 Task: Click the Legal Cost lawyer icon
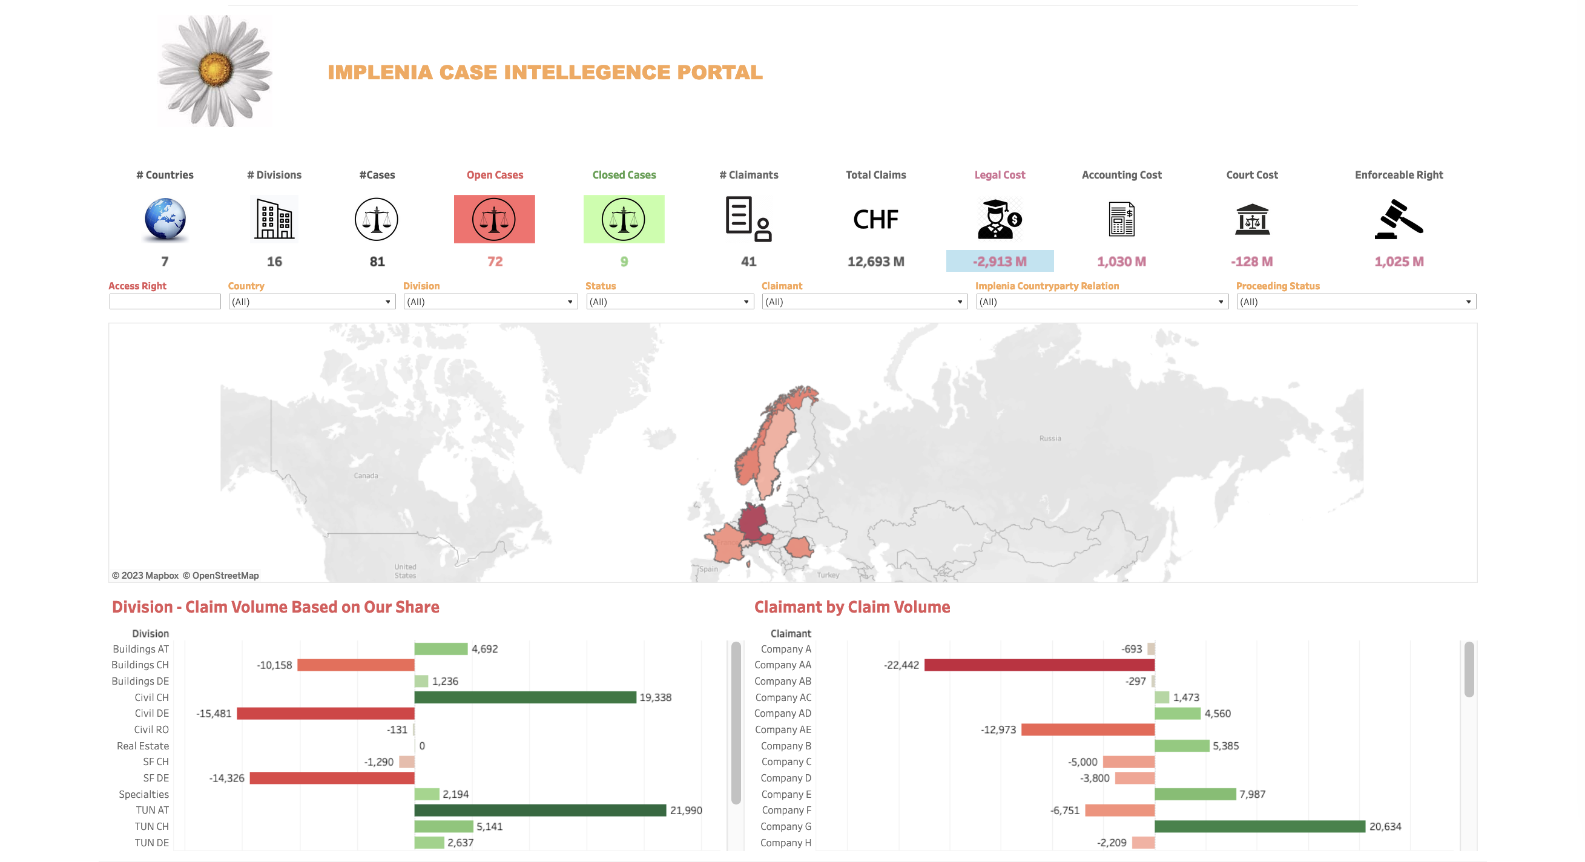pyautogui.click(x=999, y=219)
